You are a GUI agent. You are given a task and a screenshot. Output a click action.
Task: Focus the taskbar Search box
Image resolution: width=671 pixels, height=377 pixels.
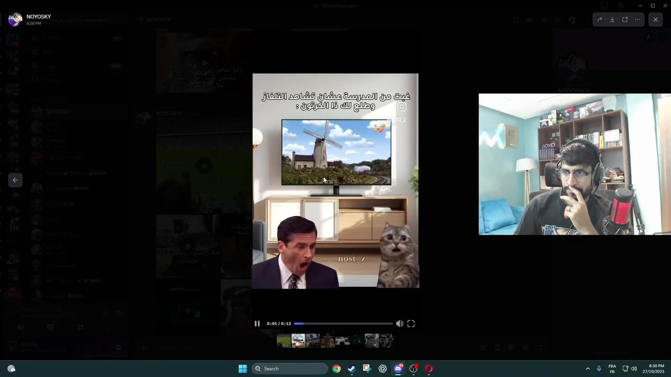[290, 369]
